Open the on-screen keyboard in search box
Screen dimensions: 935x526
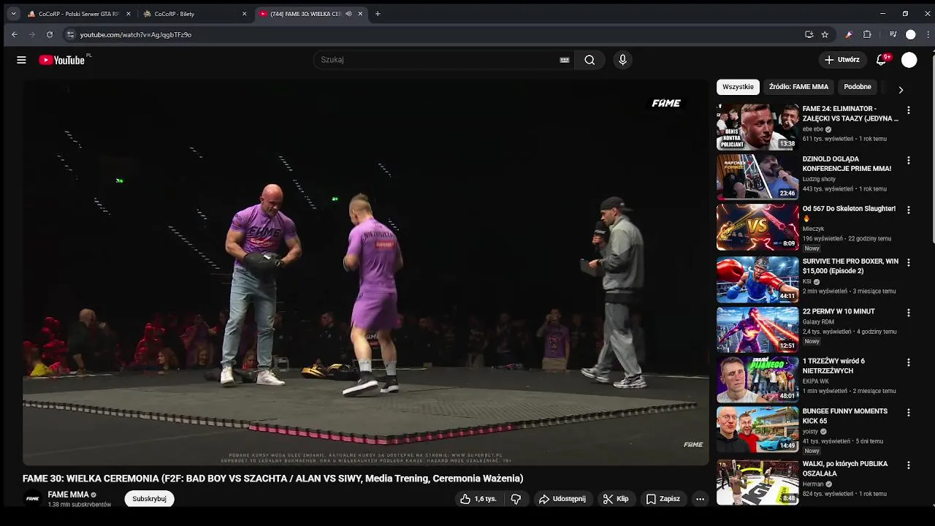(565, 60)
